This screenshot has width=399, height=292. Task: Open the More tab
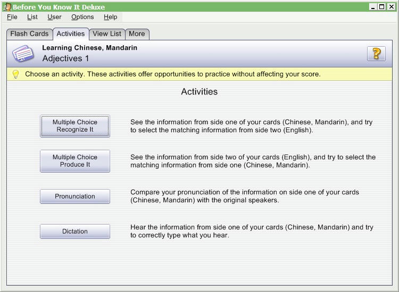coord(137,34)
